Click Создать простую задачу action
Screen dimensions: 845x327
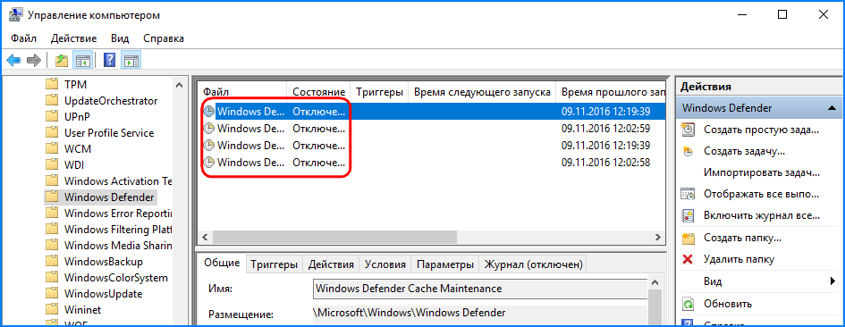tap(762, 130)
